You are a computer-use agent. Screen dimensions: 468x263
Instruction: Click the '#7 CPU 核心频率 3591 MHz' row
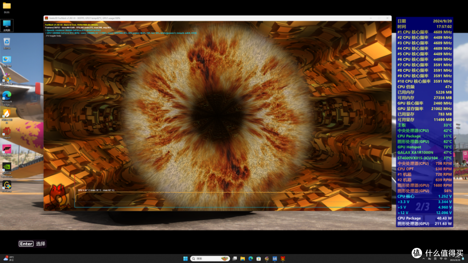point(424,64)
